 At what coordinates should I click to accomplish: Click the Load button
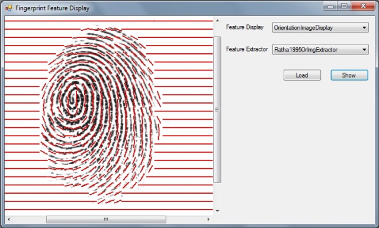pos(302,75)
